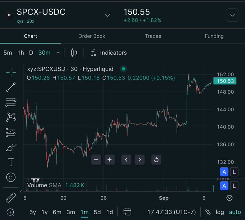Select the crosshair cursor tool
This screenshot has width=245, height=220.
tap(11, 72)
